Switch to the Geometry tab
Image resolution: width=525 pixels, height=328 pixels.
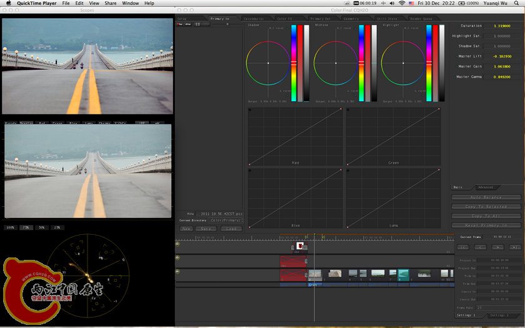click(356, 19)
